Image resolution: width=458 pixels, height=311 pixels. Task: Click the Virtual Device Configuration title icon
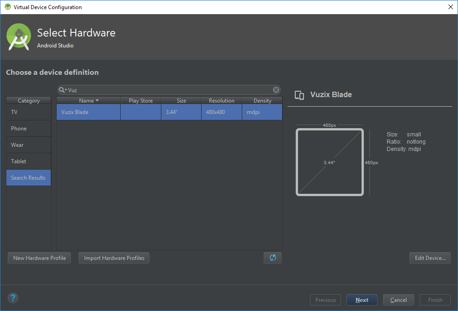(8, 7)
